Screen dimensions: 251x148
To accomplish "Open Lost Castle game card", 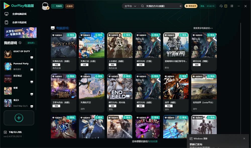I will tap(148, 127).
